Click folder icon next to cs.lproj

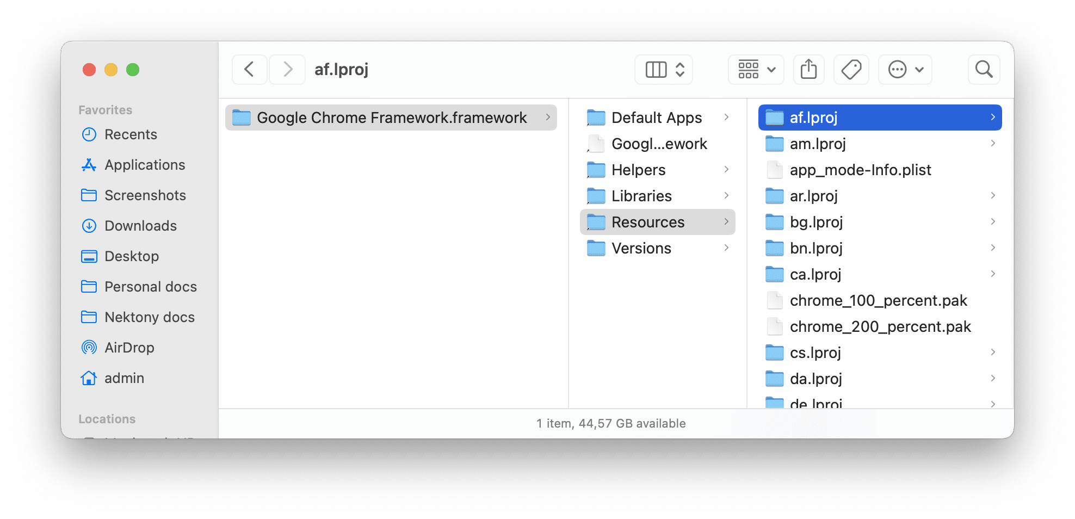pos(774,353)
